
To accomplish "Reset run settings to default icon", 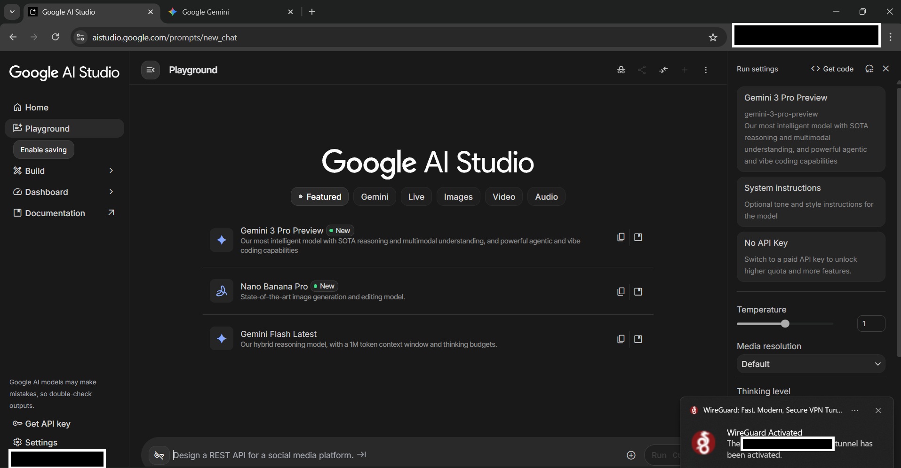I will click(869, 69).
